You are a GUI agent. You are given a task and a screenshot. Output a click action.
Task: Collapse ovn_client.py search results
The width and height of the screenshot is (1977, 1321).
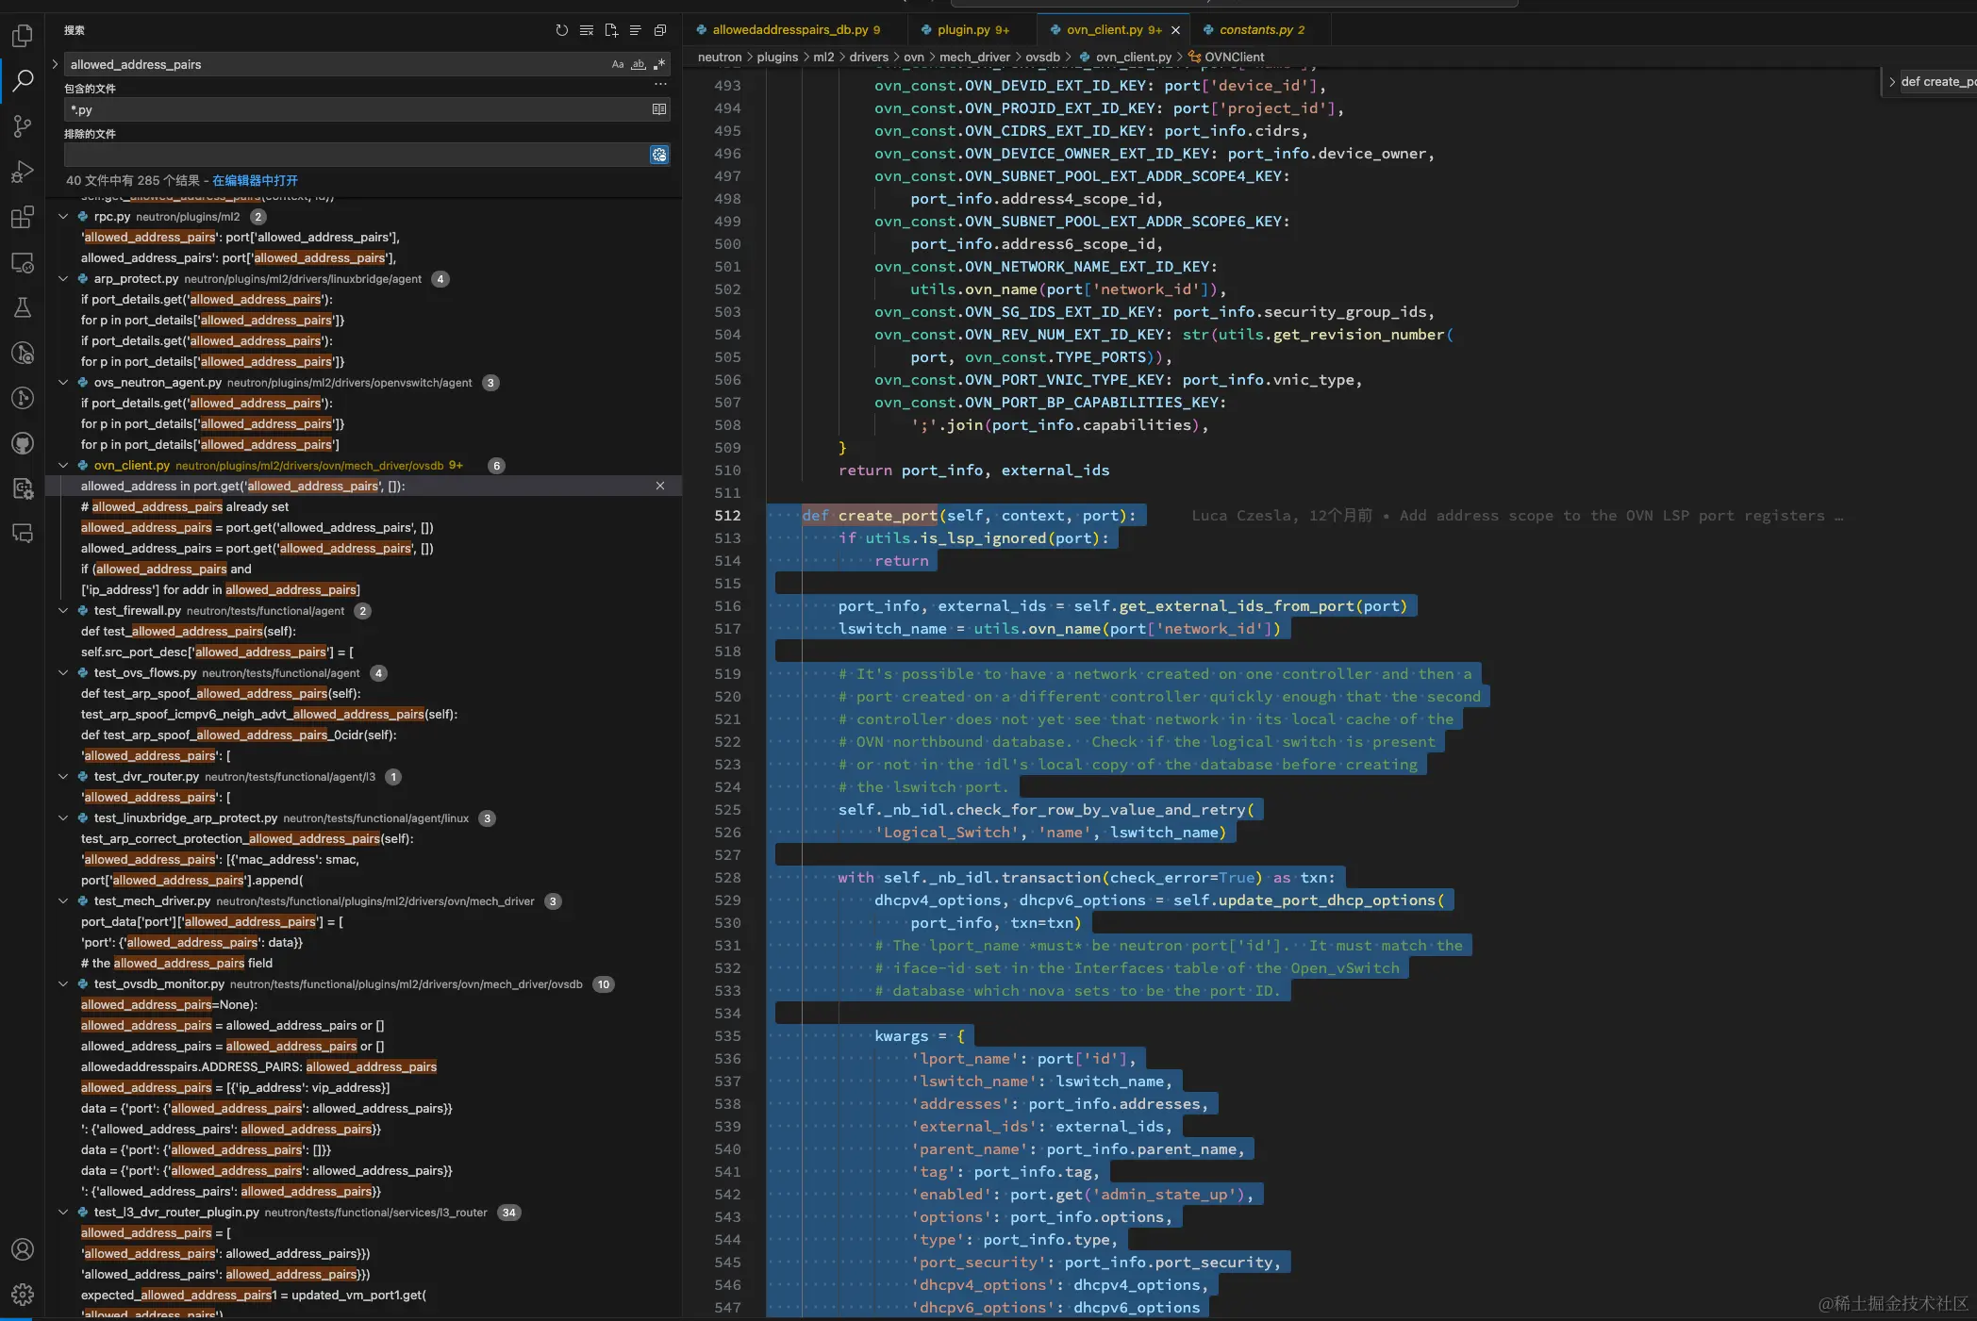63,466
